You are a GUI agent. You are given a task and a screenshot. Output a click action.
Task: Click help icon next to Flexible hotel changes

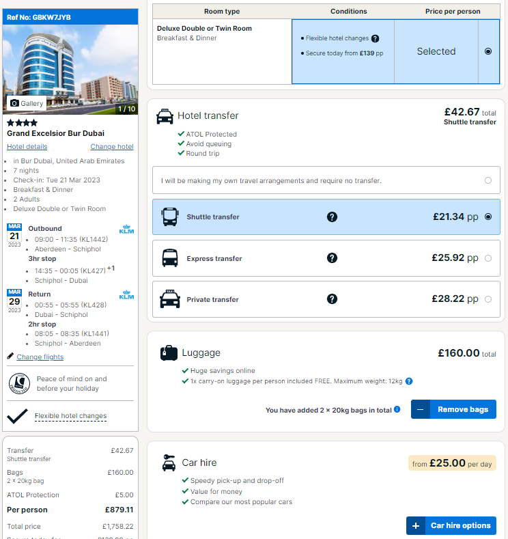tap(375, 38)
